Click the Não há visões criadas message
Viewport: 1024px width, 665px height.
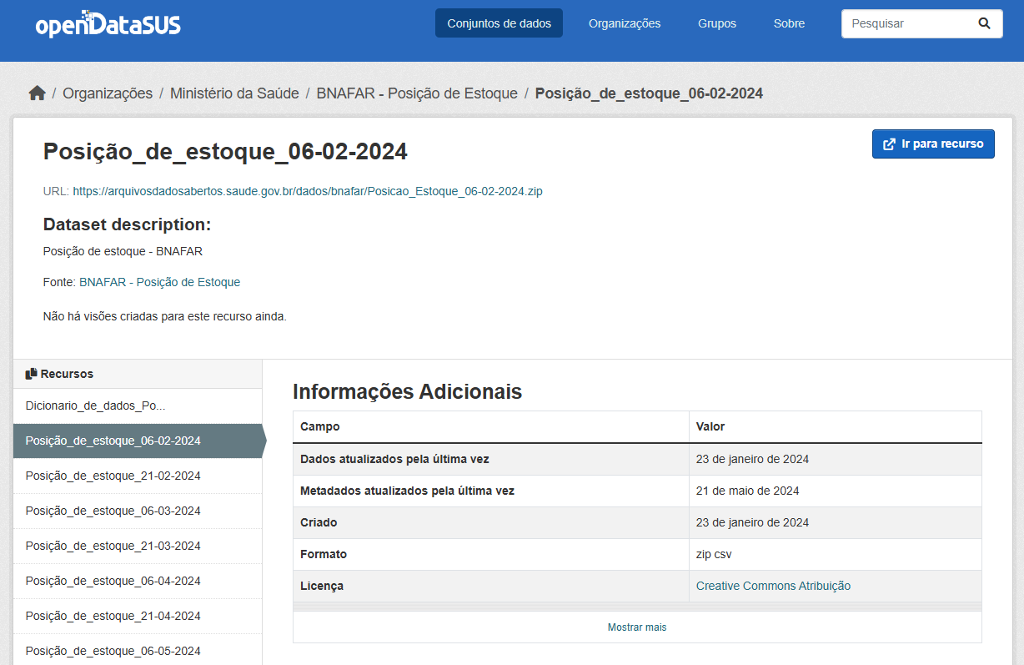coord(165,316)
